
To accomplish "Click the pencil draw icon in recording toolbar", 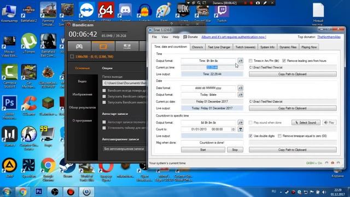I will pos(265,3).
